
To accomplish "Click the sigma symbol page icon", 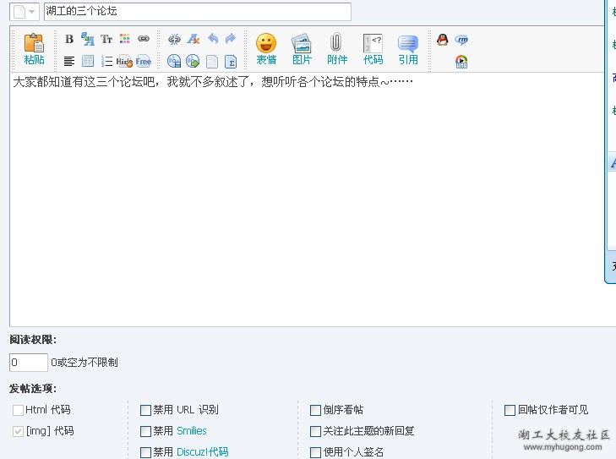I will [x=231, y=62].
